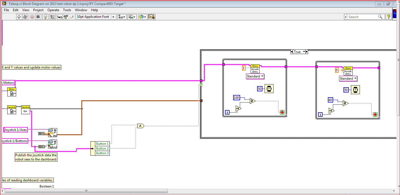
Task: Select the 100 numeric constant
Action: click(236, 97)
